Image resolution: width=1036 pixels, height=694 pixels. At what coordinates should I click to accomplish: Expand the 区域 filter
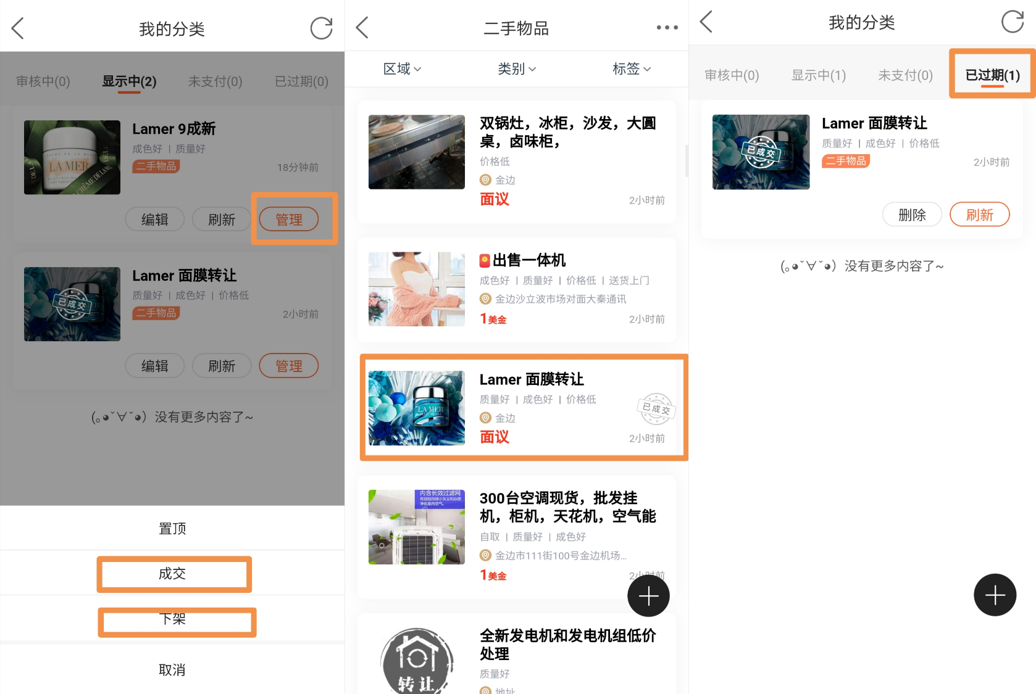402,69
